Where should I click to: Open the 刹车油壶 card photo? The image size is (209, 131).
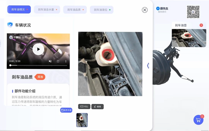[189, 38]
